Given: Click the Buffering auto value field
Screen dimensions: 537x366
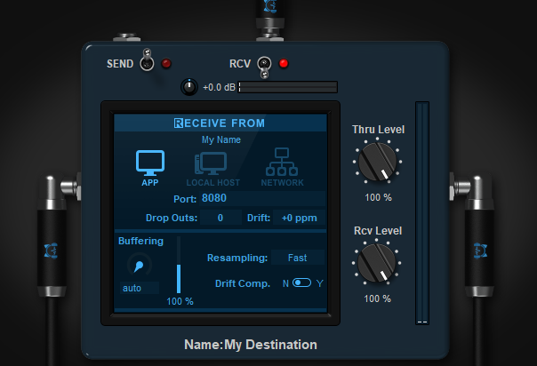Looking at the screenshot, I should click(x=140, y=288).
